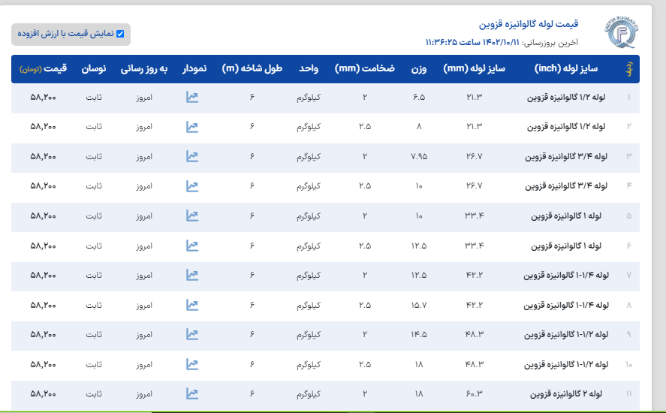666x413 pixels.
Task: Click chart icon for row 6 pipe
Action: pos(192,246)
